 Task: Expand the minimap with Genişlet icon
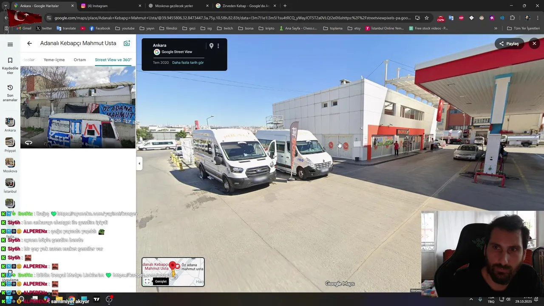[x=147, y=281]
